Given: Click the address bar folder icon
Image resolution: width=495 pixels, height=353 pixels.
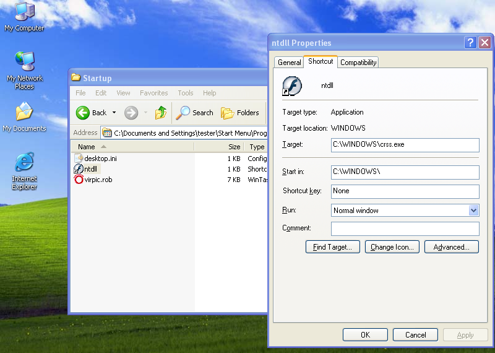Looking at the screenshot, I should 107,133.
